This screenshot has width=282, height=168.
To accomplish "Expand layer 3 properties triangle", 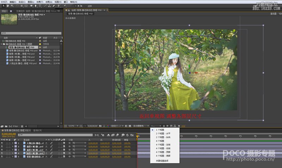I will click(13, 150).
